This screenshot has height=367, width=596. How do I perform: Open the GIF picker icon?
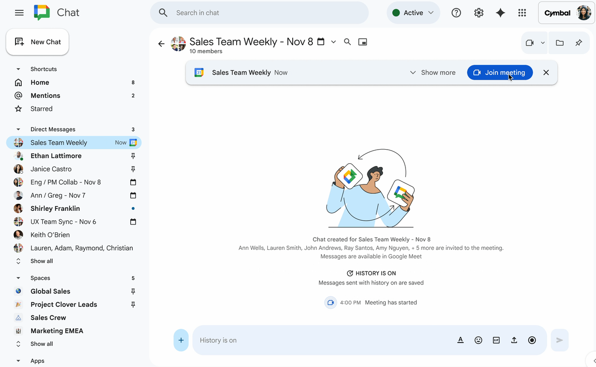496,340
